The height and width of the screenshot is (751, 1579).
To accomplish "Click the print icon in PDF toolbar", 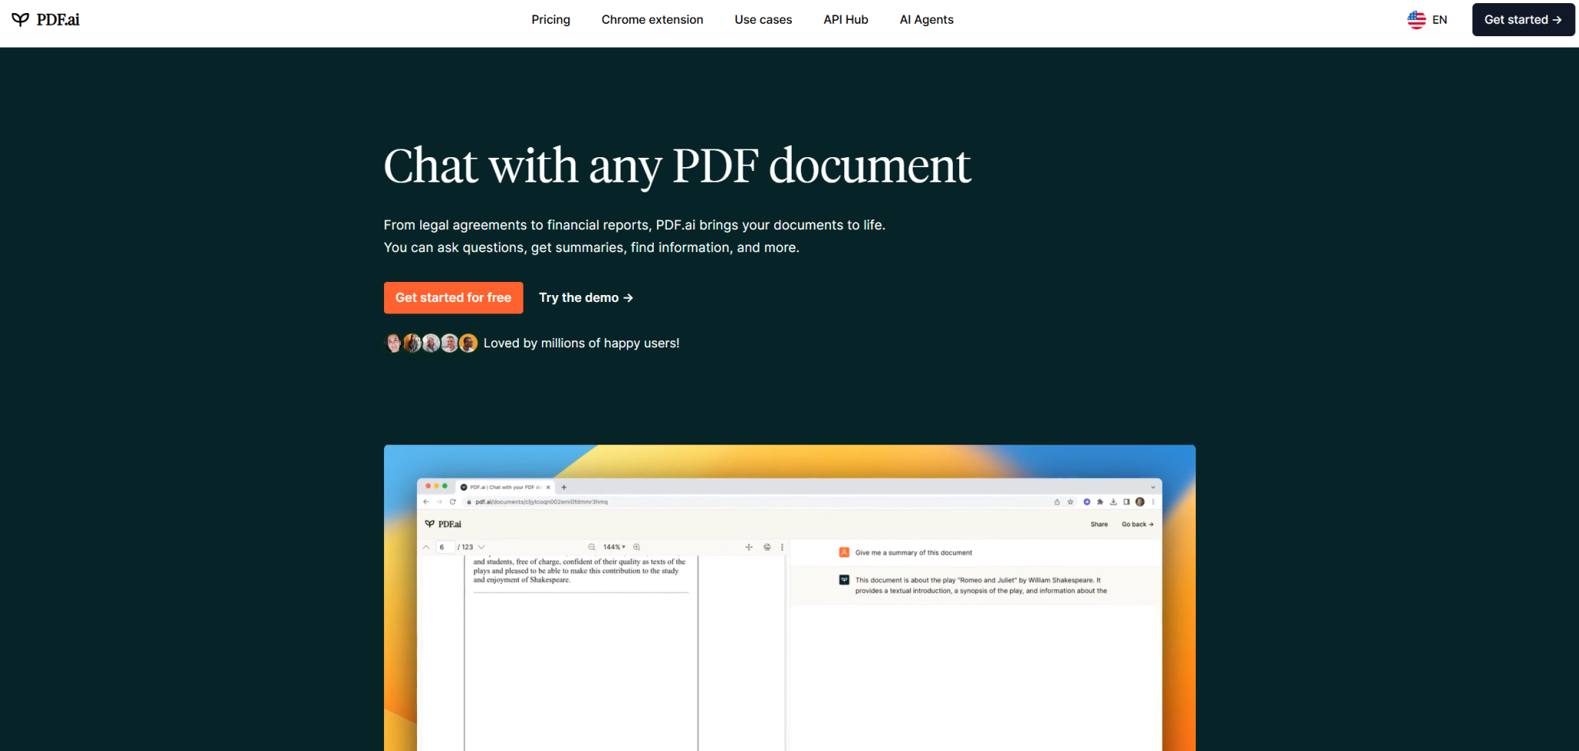I will tap(767, 547).
